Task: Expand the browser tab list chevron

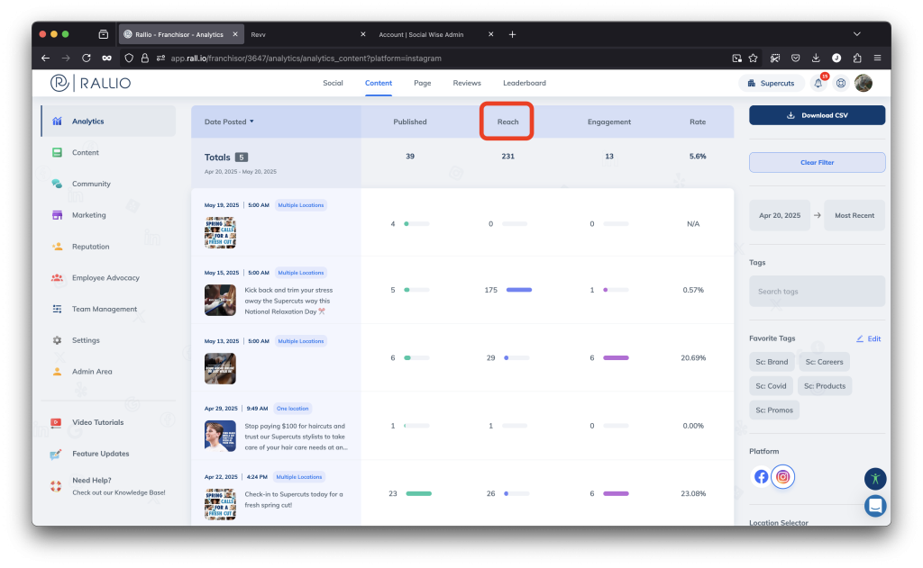Action: (857, 34)
